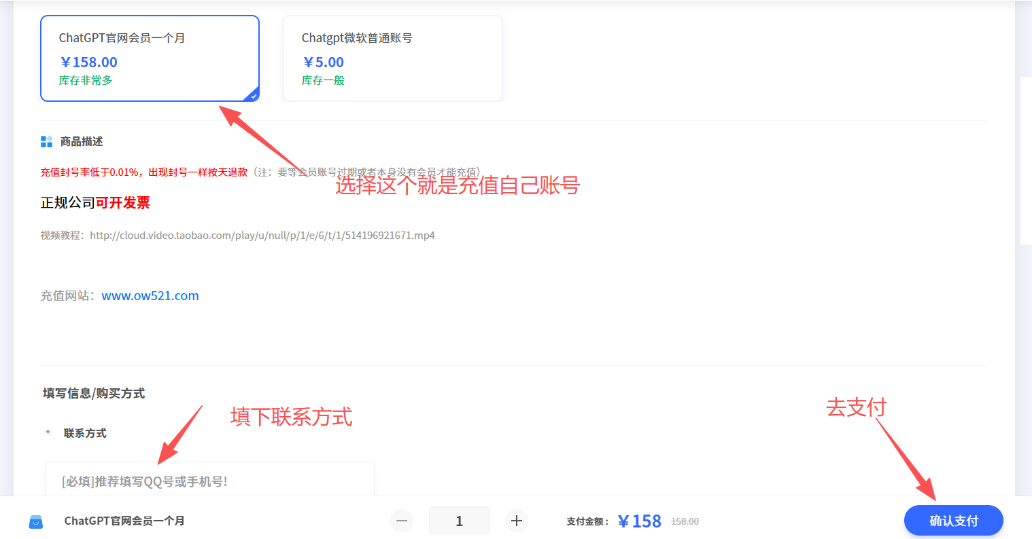
Task: Select the ChatGPT官网会员一个月 product card
Action: tap(150, 58)
